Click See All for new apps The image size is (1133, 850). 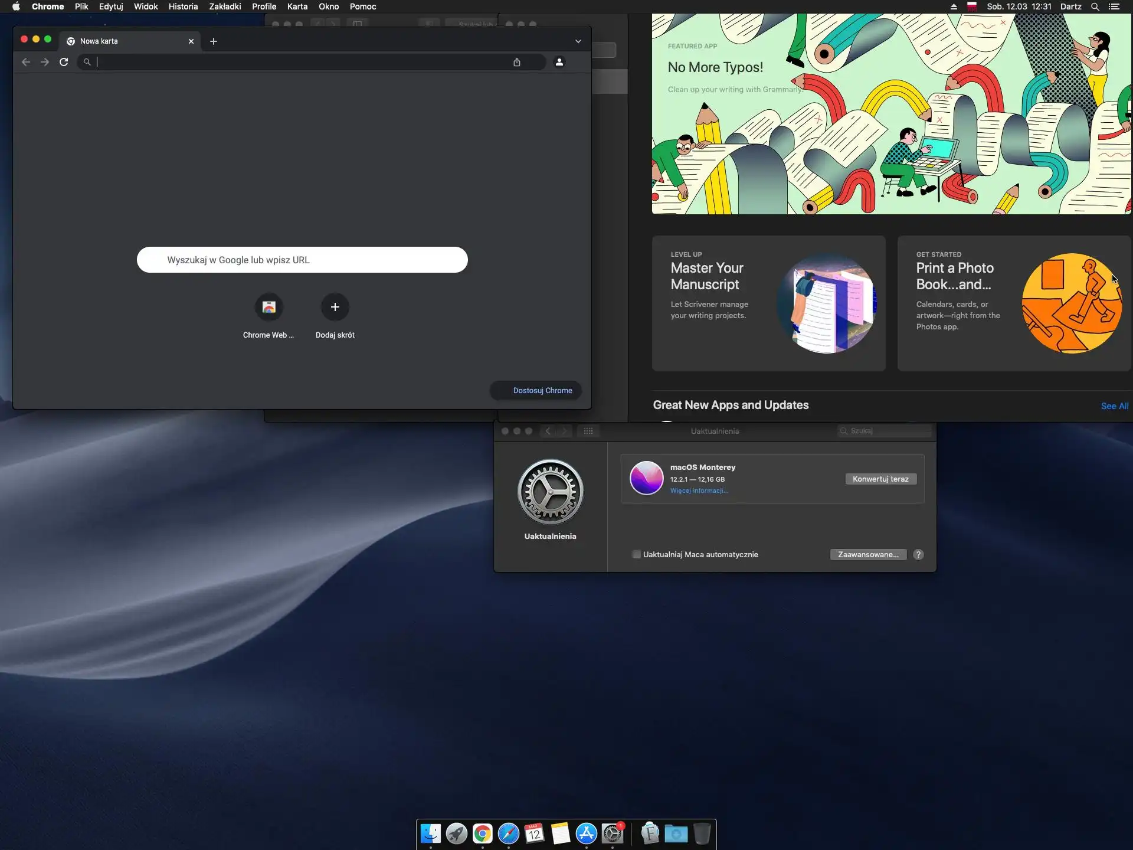pos(1114,406)
